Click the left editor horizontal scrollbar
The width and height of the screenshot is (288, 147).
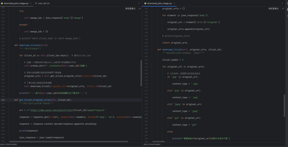(x=69, y=142)
